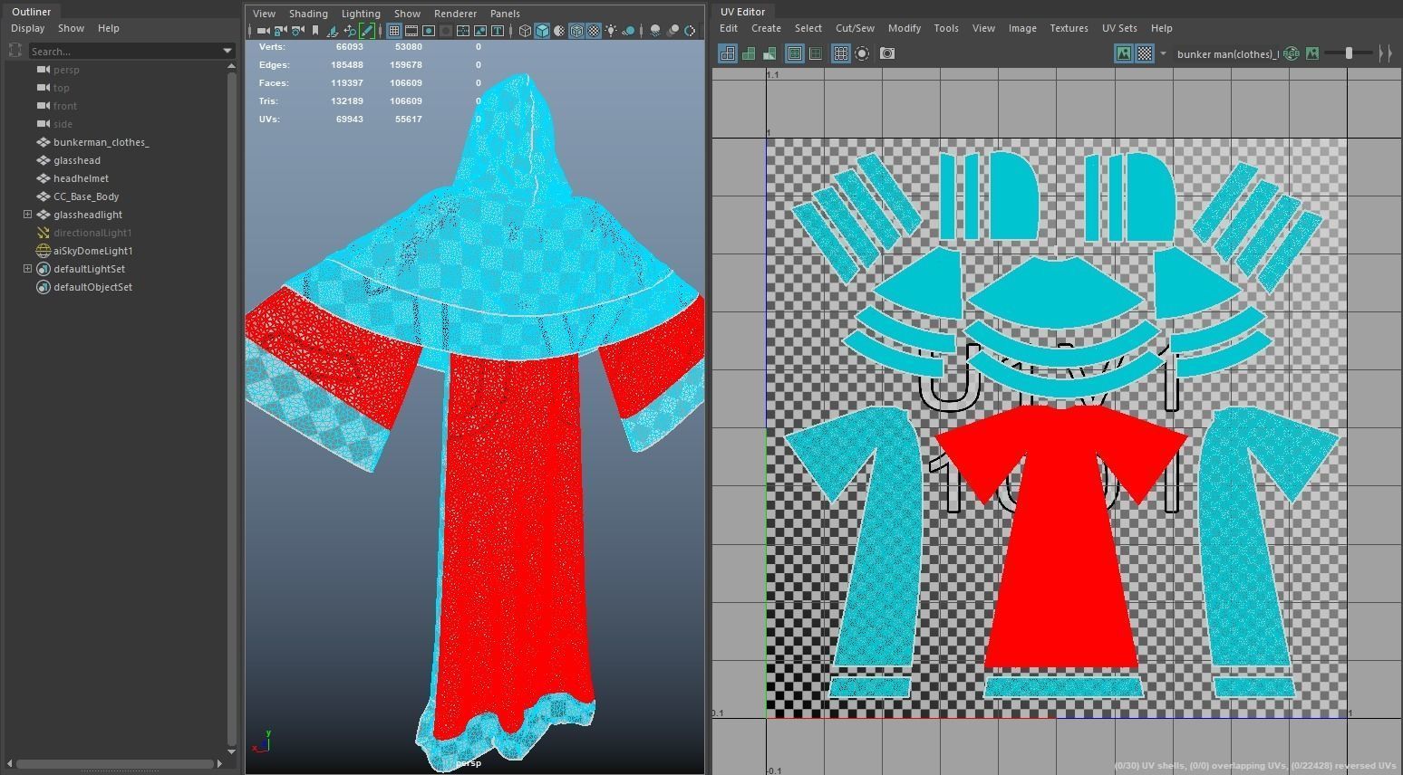Select the Outliner tab
Image resolution: width=1403 pixels, height=775 pixels.
point(31,12)
